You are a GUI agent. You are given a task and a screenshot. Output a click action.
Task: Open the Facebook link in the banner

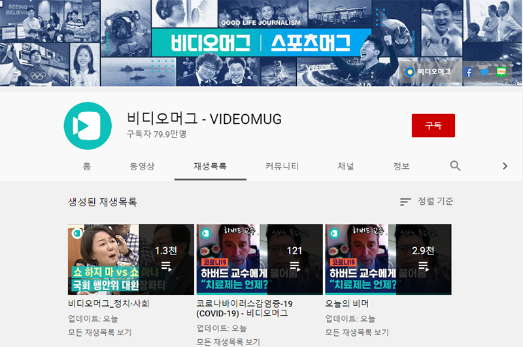[x=467, y=72]
